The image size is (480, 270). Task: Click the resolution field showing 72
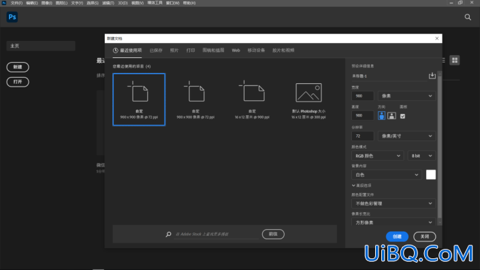(x=362, y=136)
